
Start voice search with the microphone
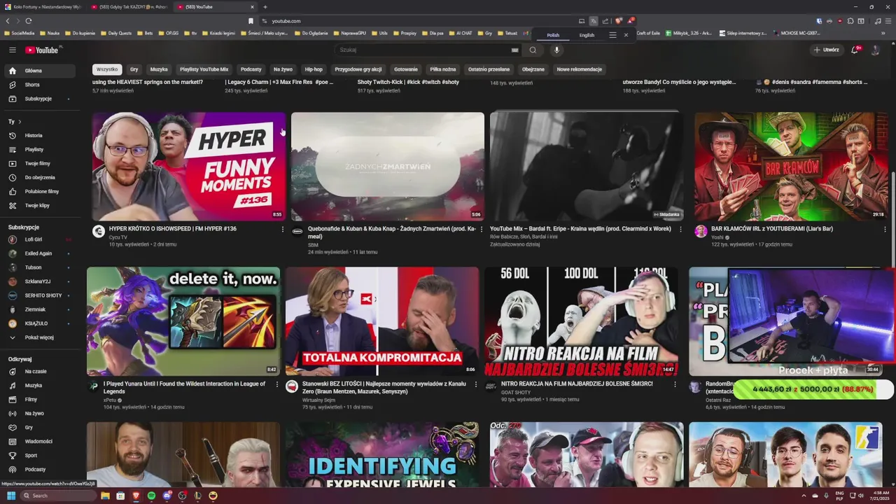[556, 50]
